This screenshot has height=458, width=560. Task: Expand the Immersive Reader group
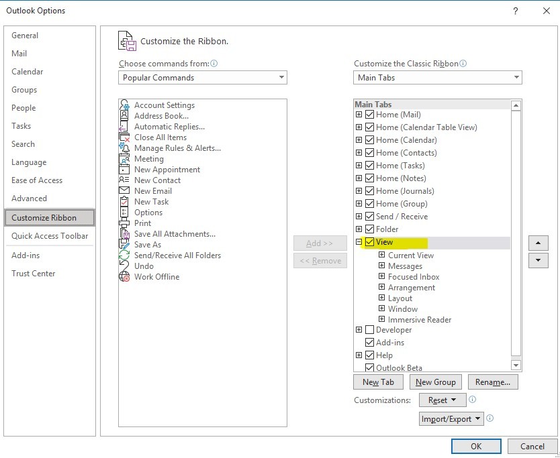[x=382, y=319]
